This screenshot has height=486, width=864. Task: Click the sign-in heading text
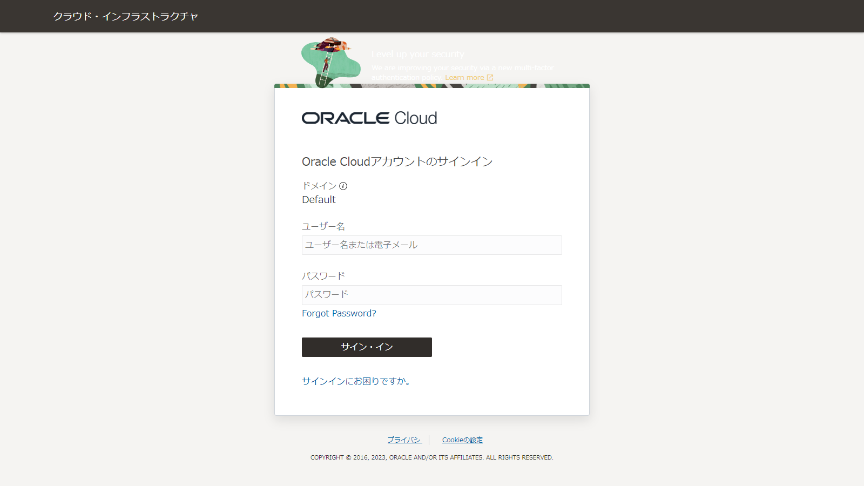click(397, 161)
